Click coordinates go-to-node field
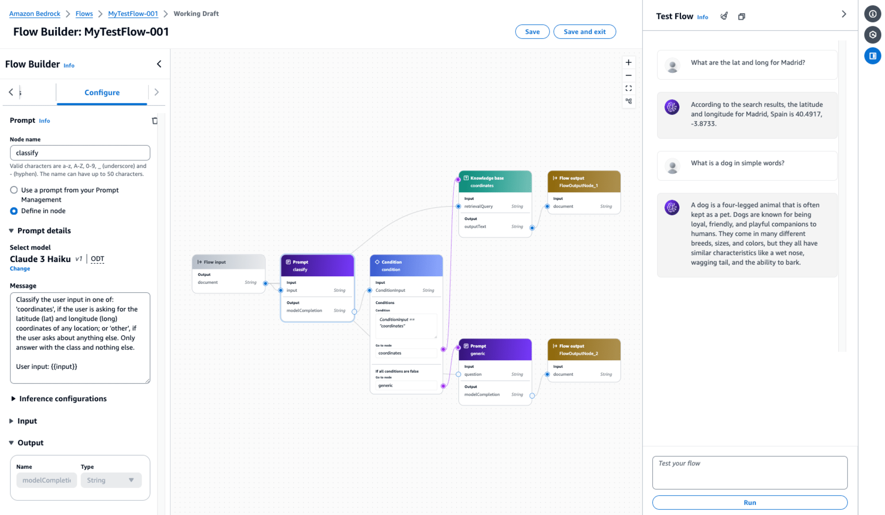 406,353
